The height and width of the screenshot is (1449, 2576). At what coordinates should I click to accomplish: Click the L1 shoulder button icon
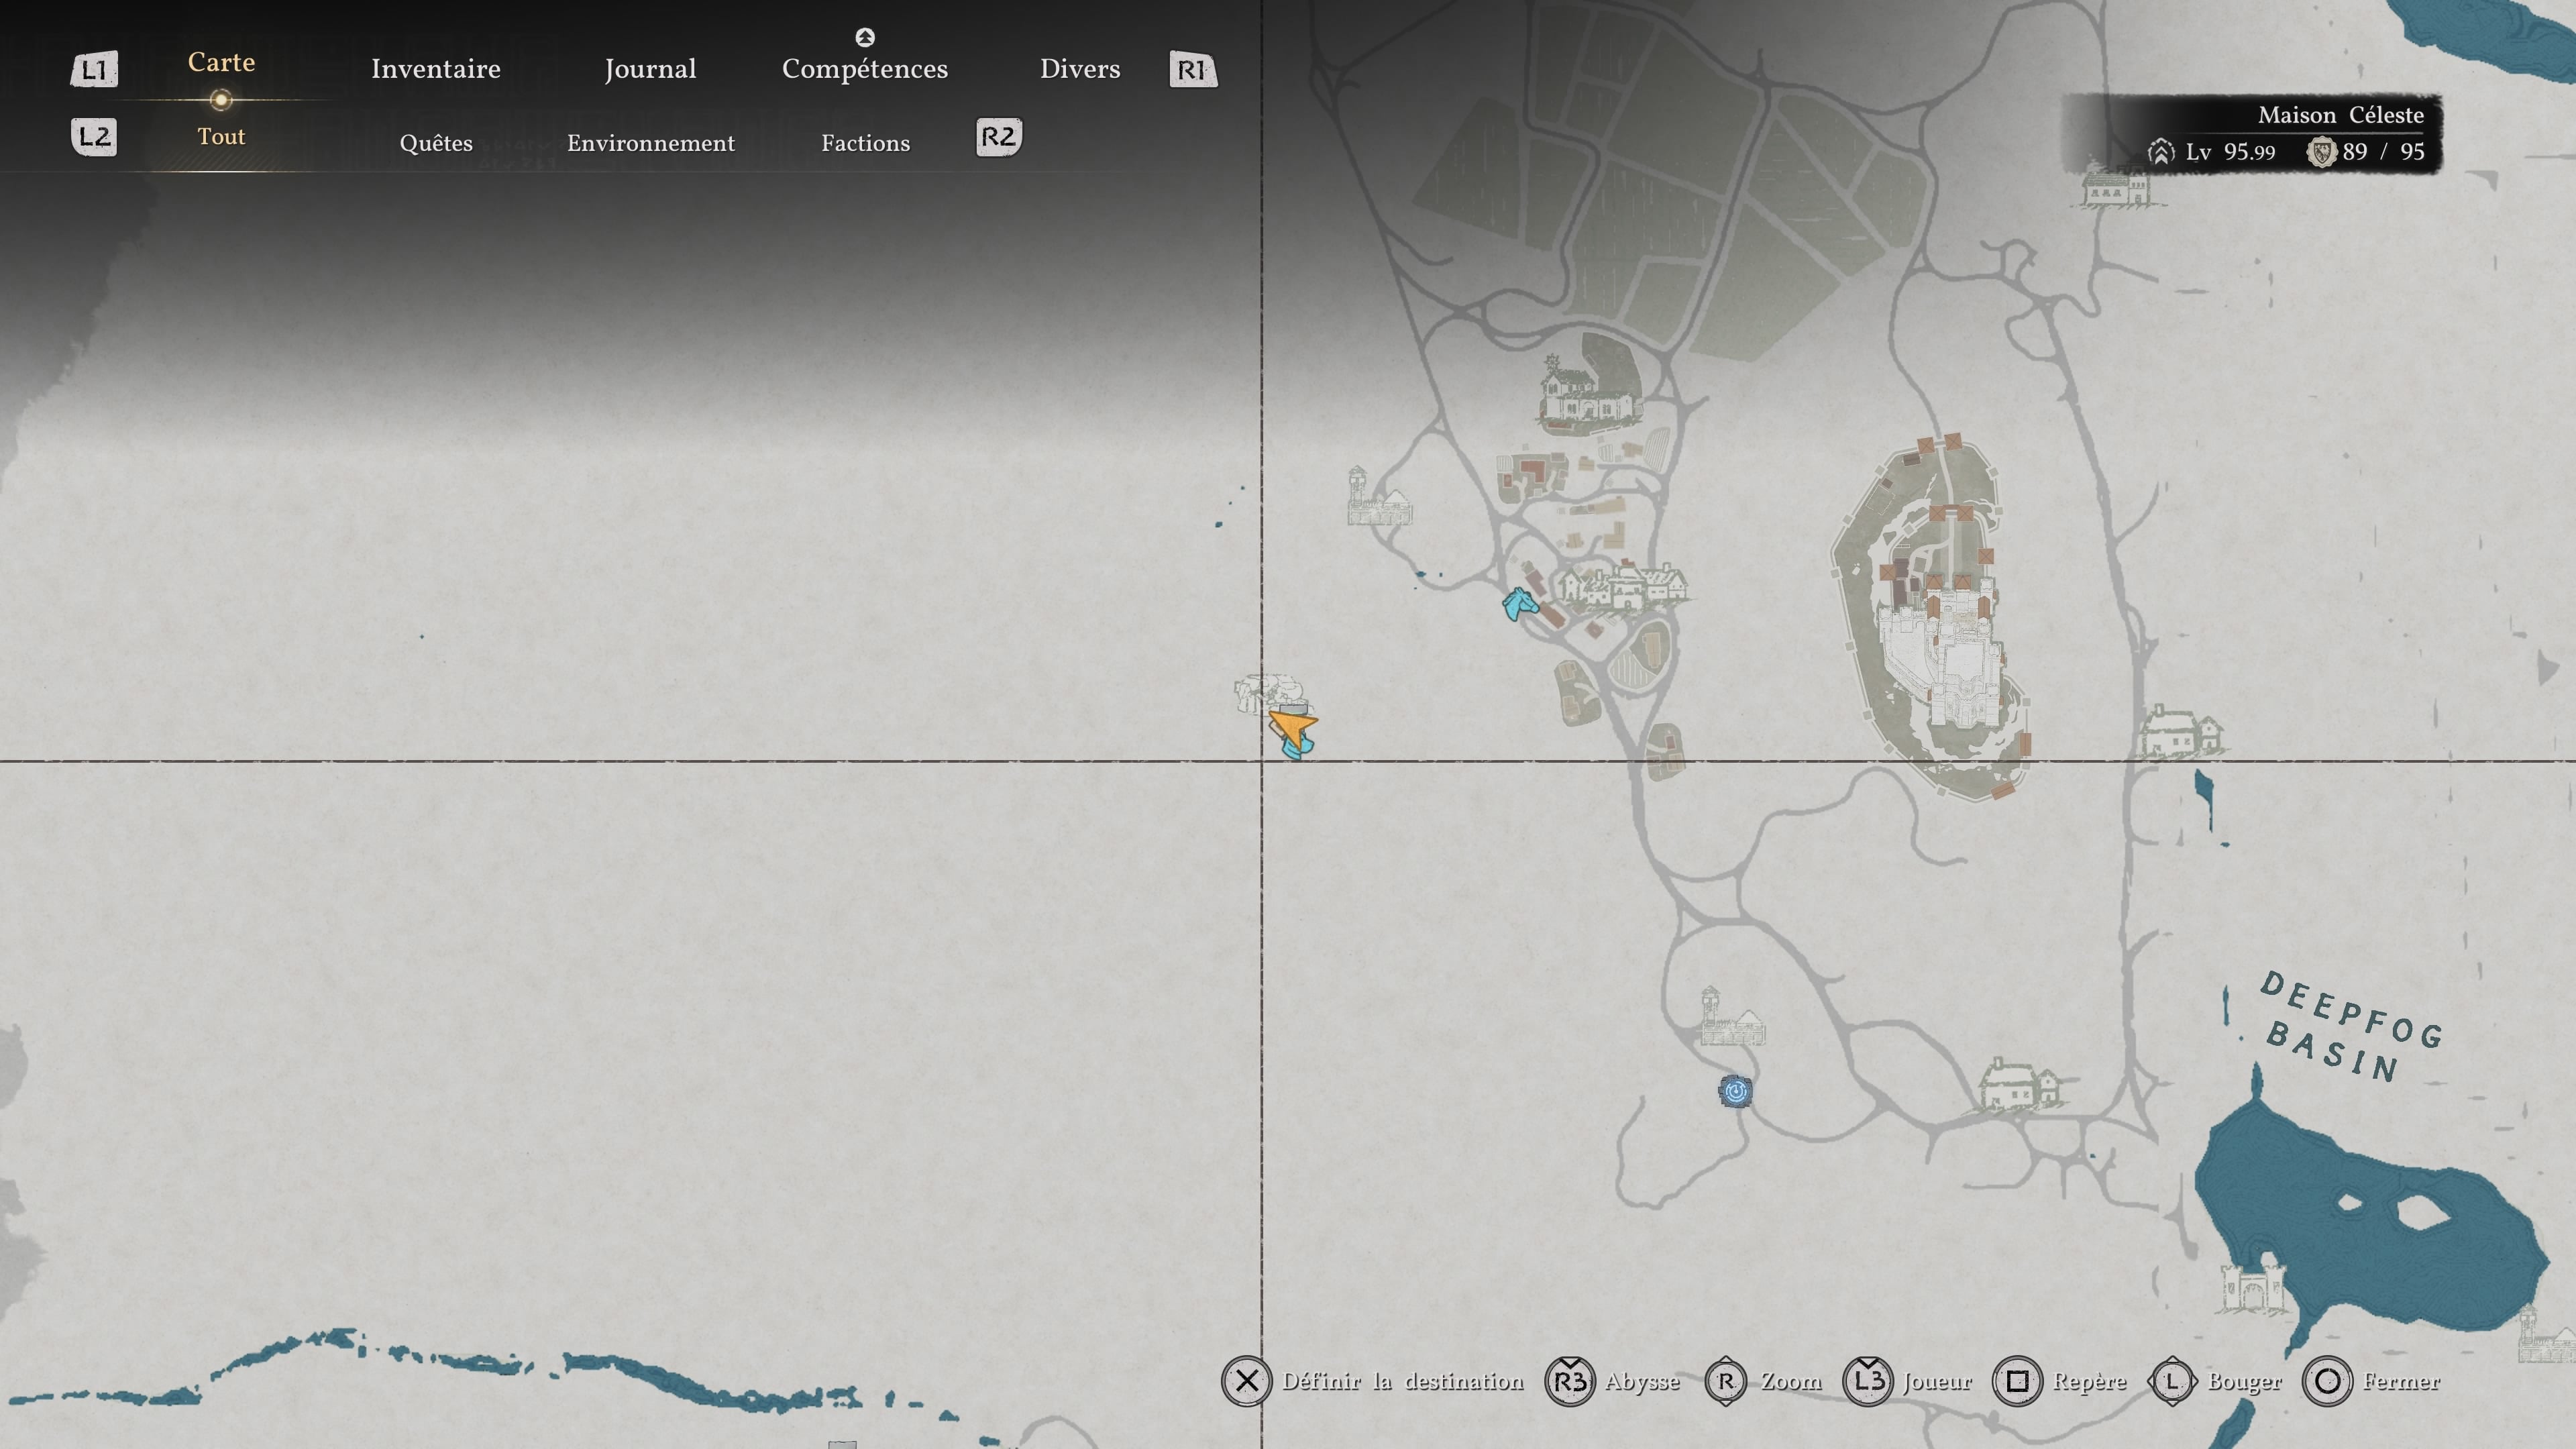pyautogui.click(x=94, y=70)
